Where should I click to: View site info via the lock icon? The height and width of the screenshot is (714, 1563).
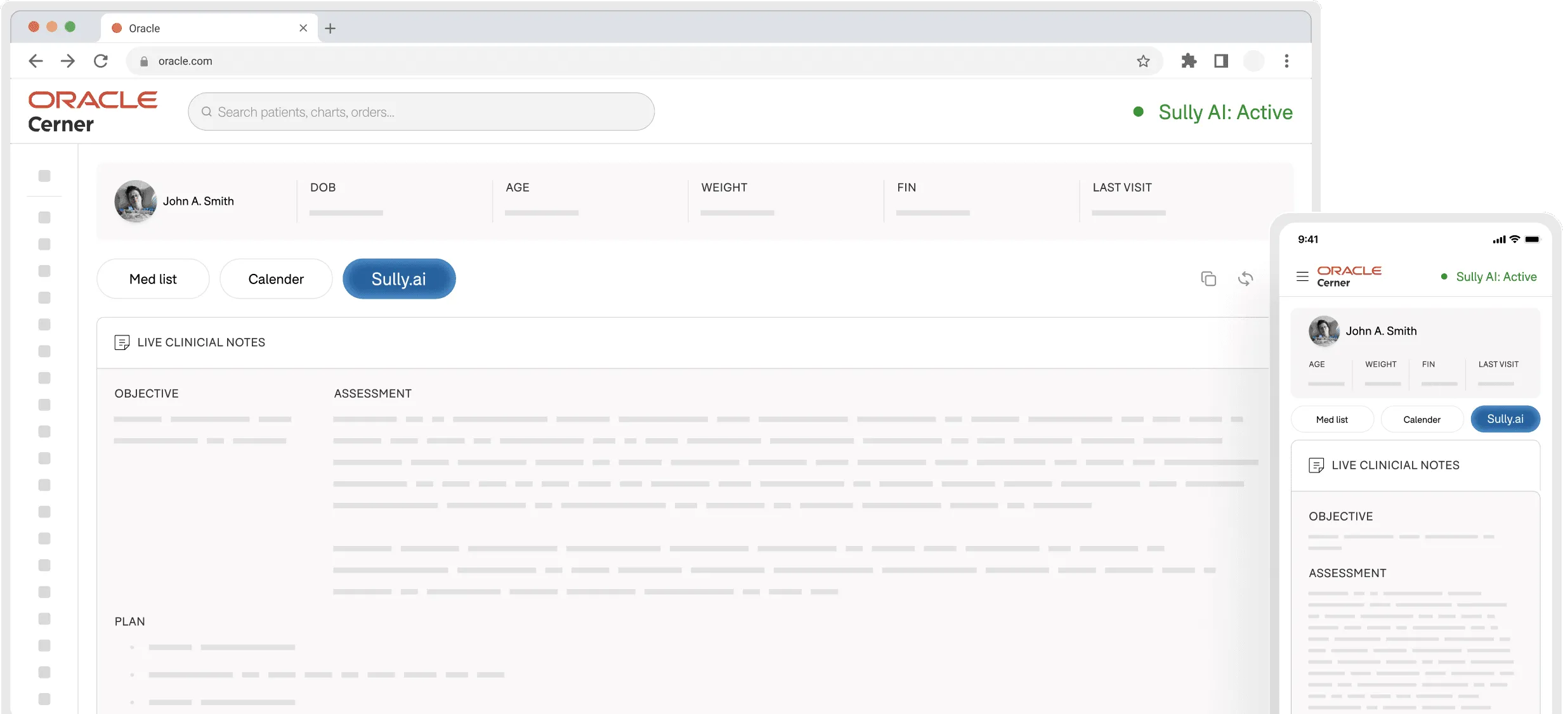click(x=144, y=61)
